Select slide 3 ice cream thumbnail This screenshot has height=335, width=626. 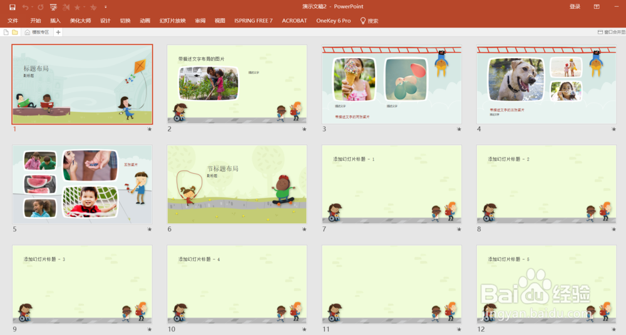tap(392, 84)
